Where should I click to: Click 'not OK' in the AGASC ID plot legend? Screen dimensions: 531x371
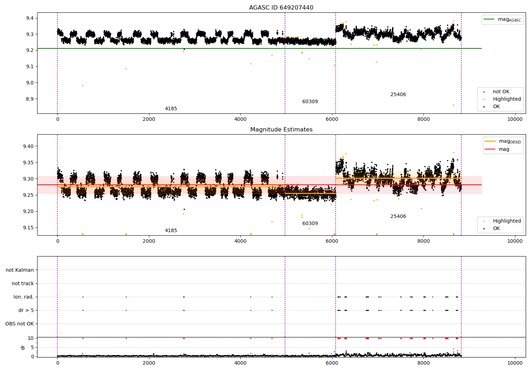tap(501, 92)
